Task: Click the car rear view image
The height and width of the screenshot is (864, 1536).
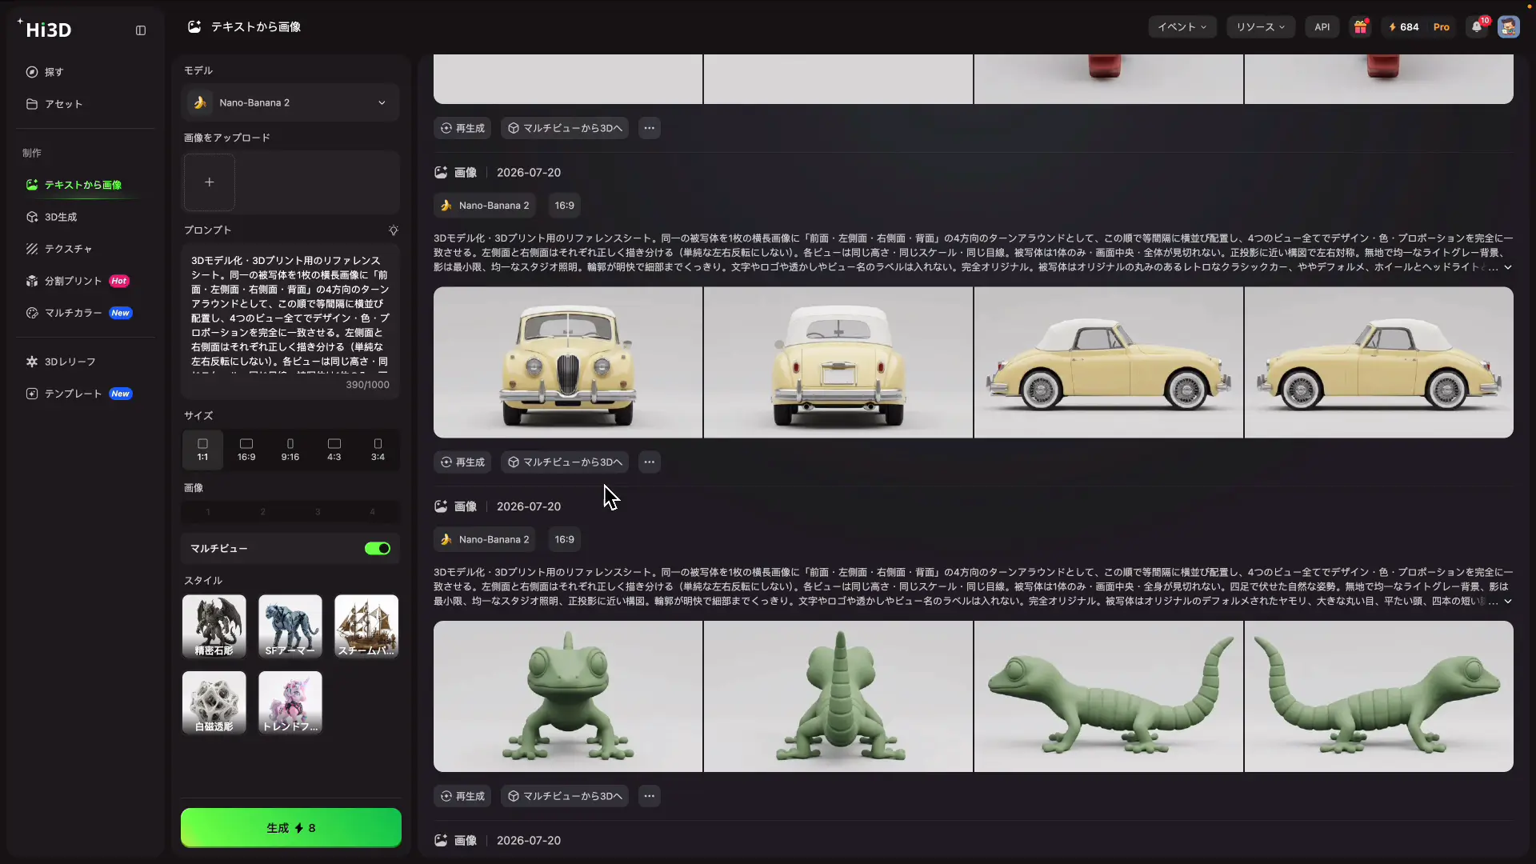Action: 838,362
